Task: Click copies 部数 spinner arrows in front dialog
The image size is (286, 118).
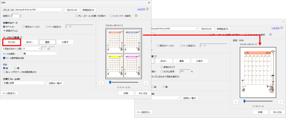Action: coord(20,16)
